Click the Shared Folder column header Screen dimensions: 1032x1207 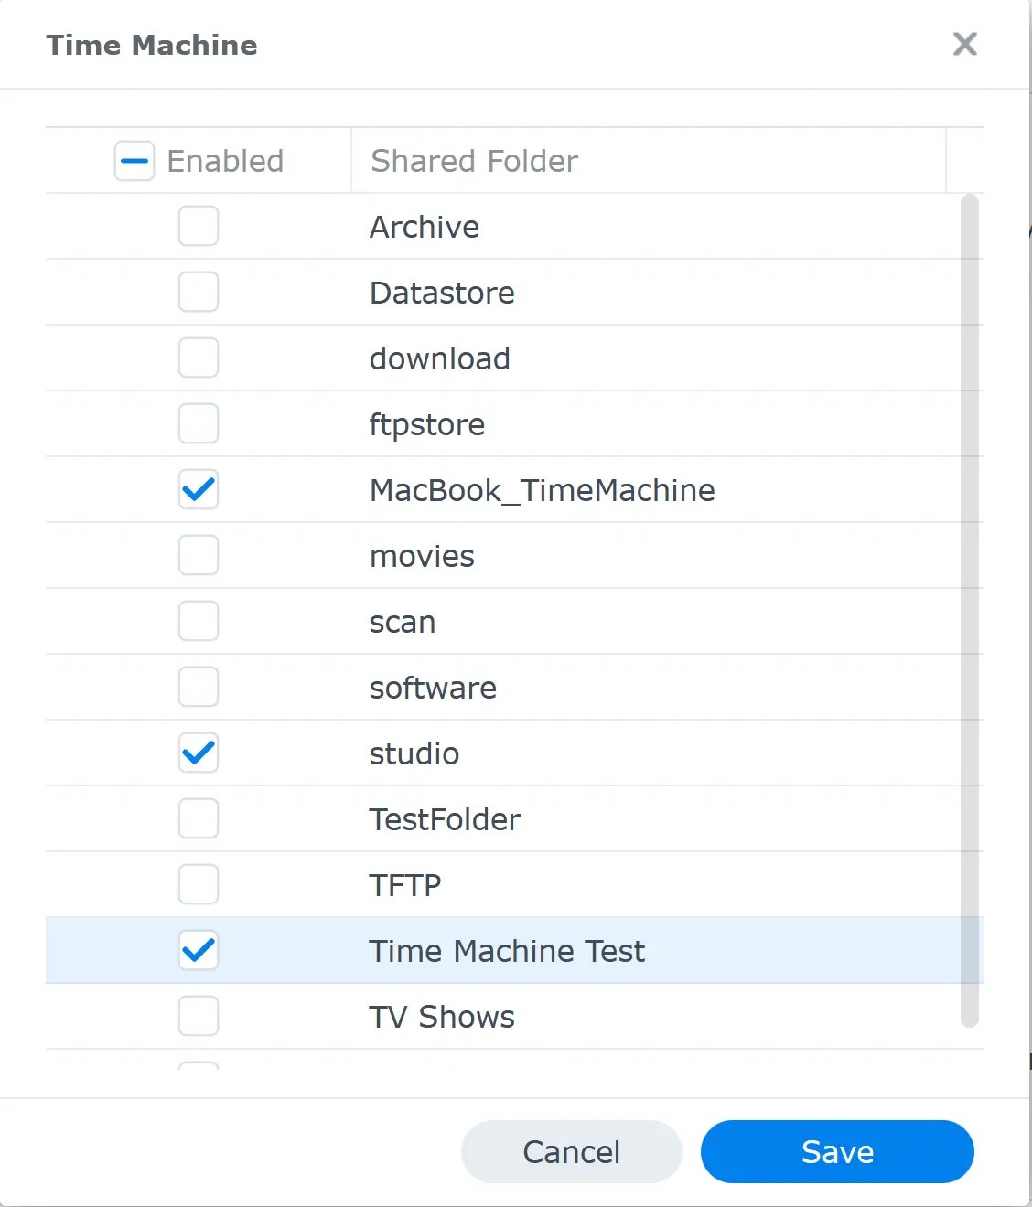click(x=473, y=161)
